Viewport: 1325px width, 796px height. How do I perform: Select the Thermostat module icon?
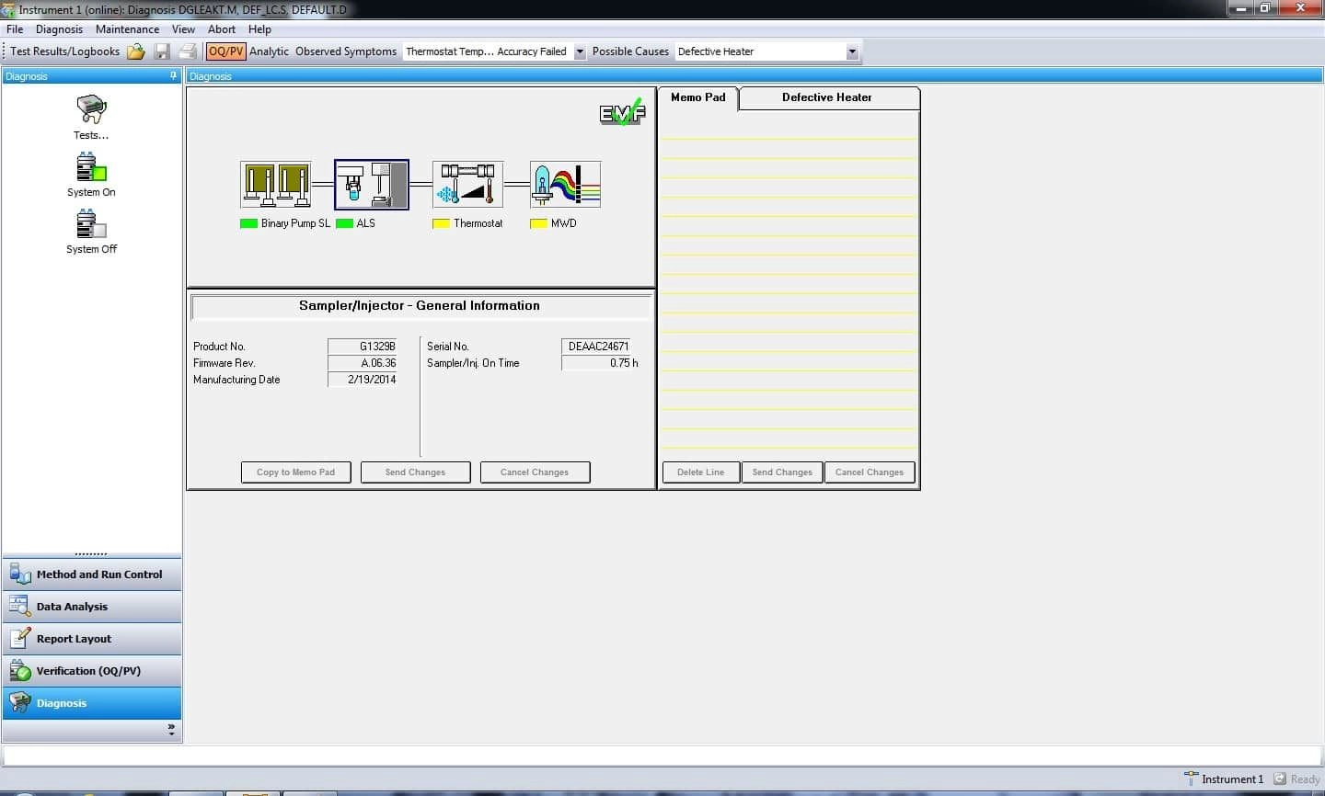click(x=466, y=184)
